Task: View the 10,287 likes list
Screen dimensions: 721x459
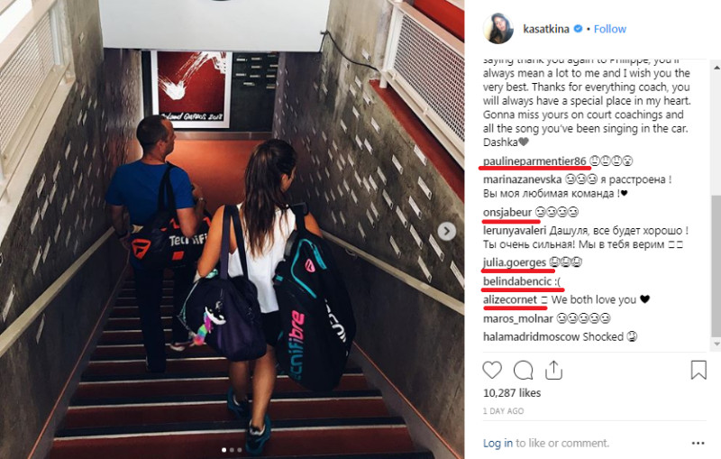Action: pyautogui.click(x=512, y=393)
